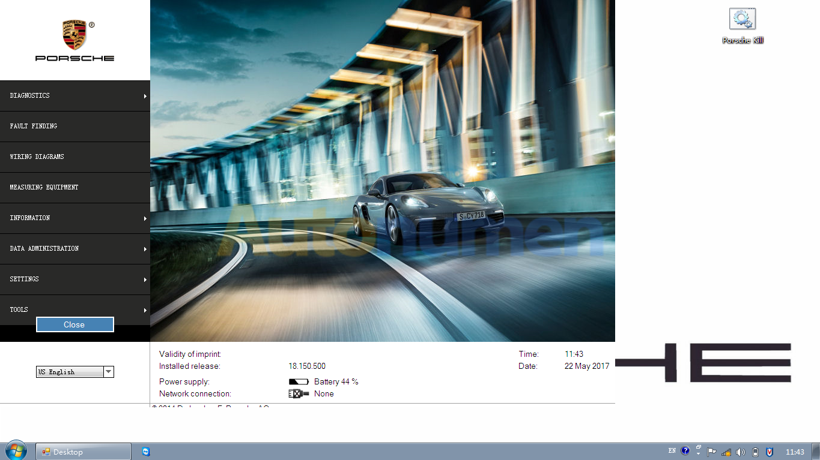The width and height of the screenshot is (820, 460).
Task: Click the 'Power supply:' label
Action: 184,382
